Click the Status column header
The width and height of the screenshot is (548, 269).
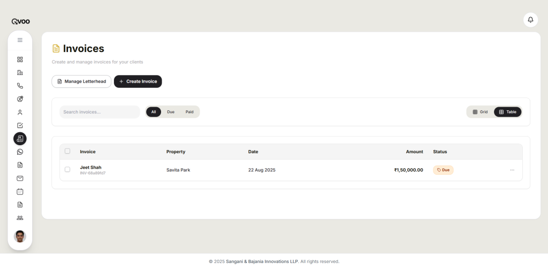tap(440, 152)
